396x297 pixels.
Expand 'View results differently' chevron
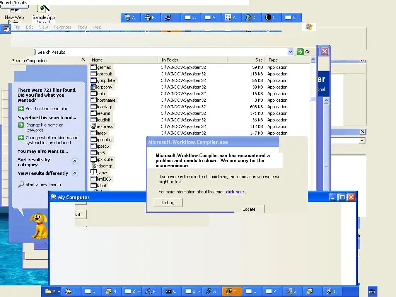point(75,173)
